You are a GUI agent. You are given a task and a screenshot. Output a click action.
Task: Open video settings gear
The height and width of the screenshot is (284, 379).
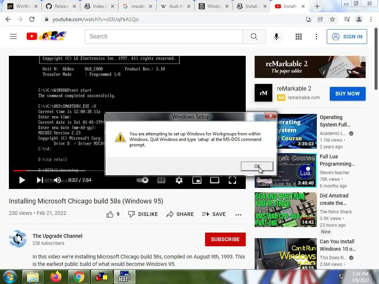point(179,180)
